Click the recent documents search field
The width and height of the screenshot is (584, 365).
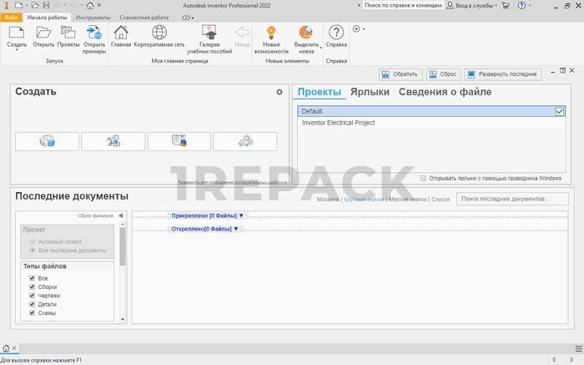[x=513, y=199]
